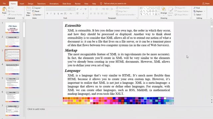Toggle Italic formatting
Screen dimensions: 213x119
tap(51, 14)
